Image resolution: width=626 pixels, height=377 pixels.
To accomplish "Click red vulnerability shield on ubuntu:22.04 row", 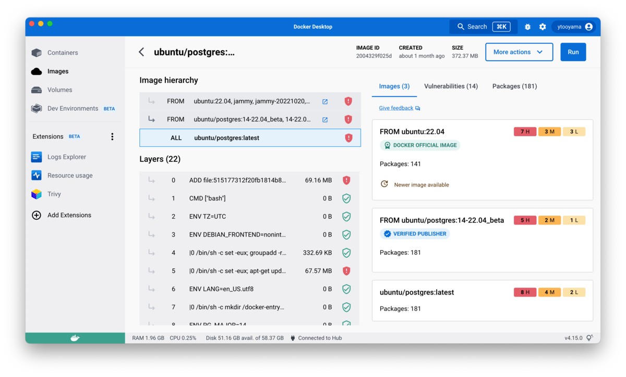I will point(348,101).
